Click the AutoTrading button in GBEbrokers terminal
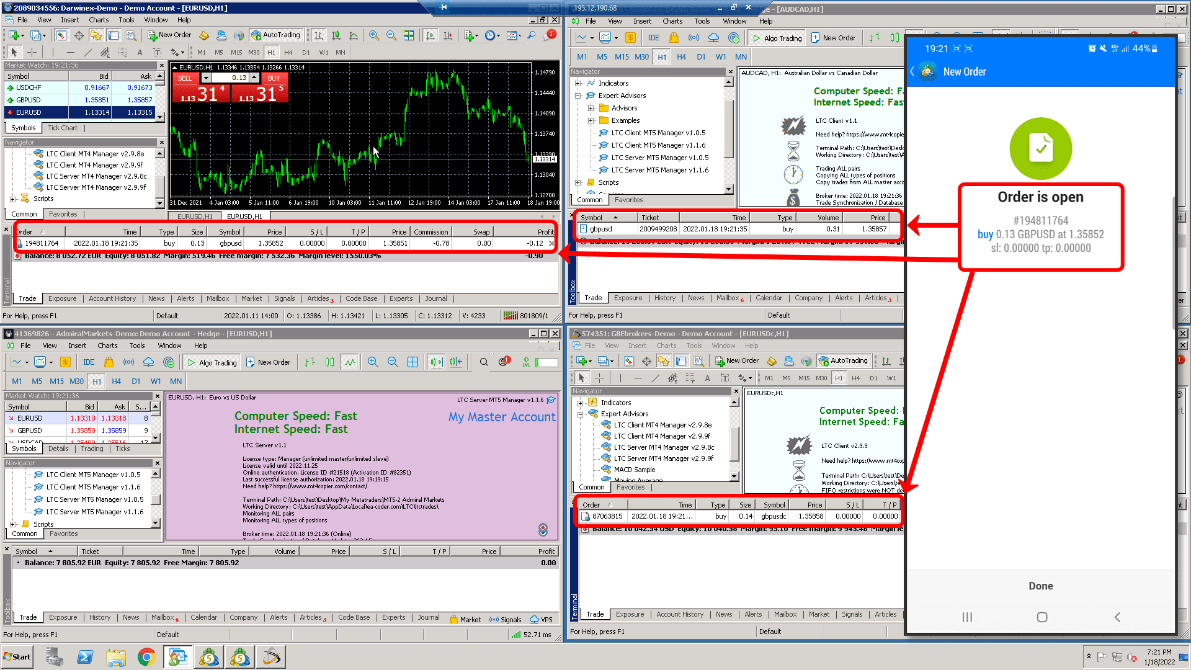 point(842,361)
